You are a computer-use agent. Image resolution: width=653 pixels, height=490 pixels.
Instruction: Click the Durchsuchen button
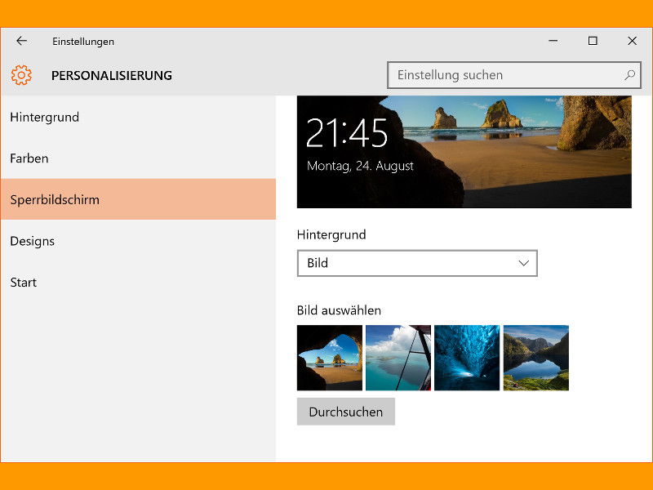point(345,412)
